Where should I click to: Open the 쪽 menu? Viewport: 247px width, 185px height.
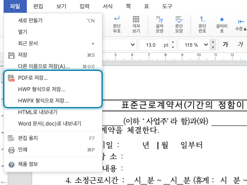(x=128, y=6)
